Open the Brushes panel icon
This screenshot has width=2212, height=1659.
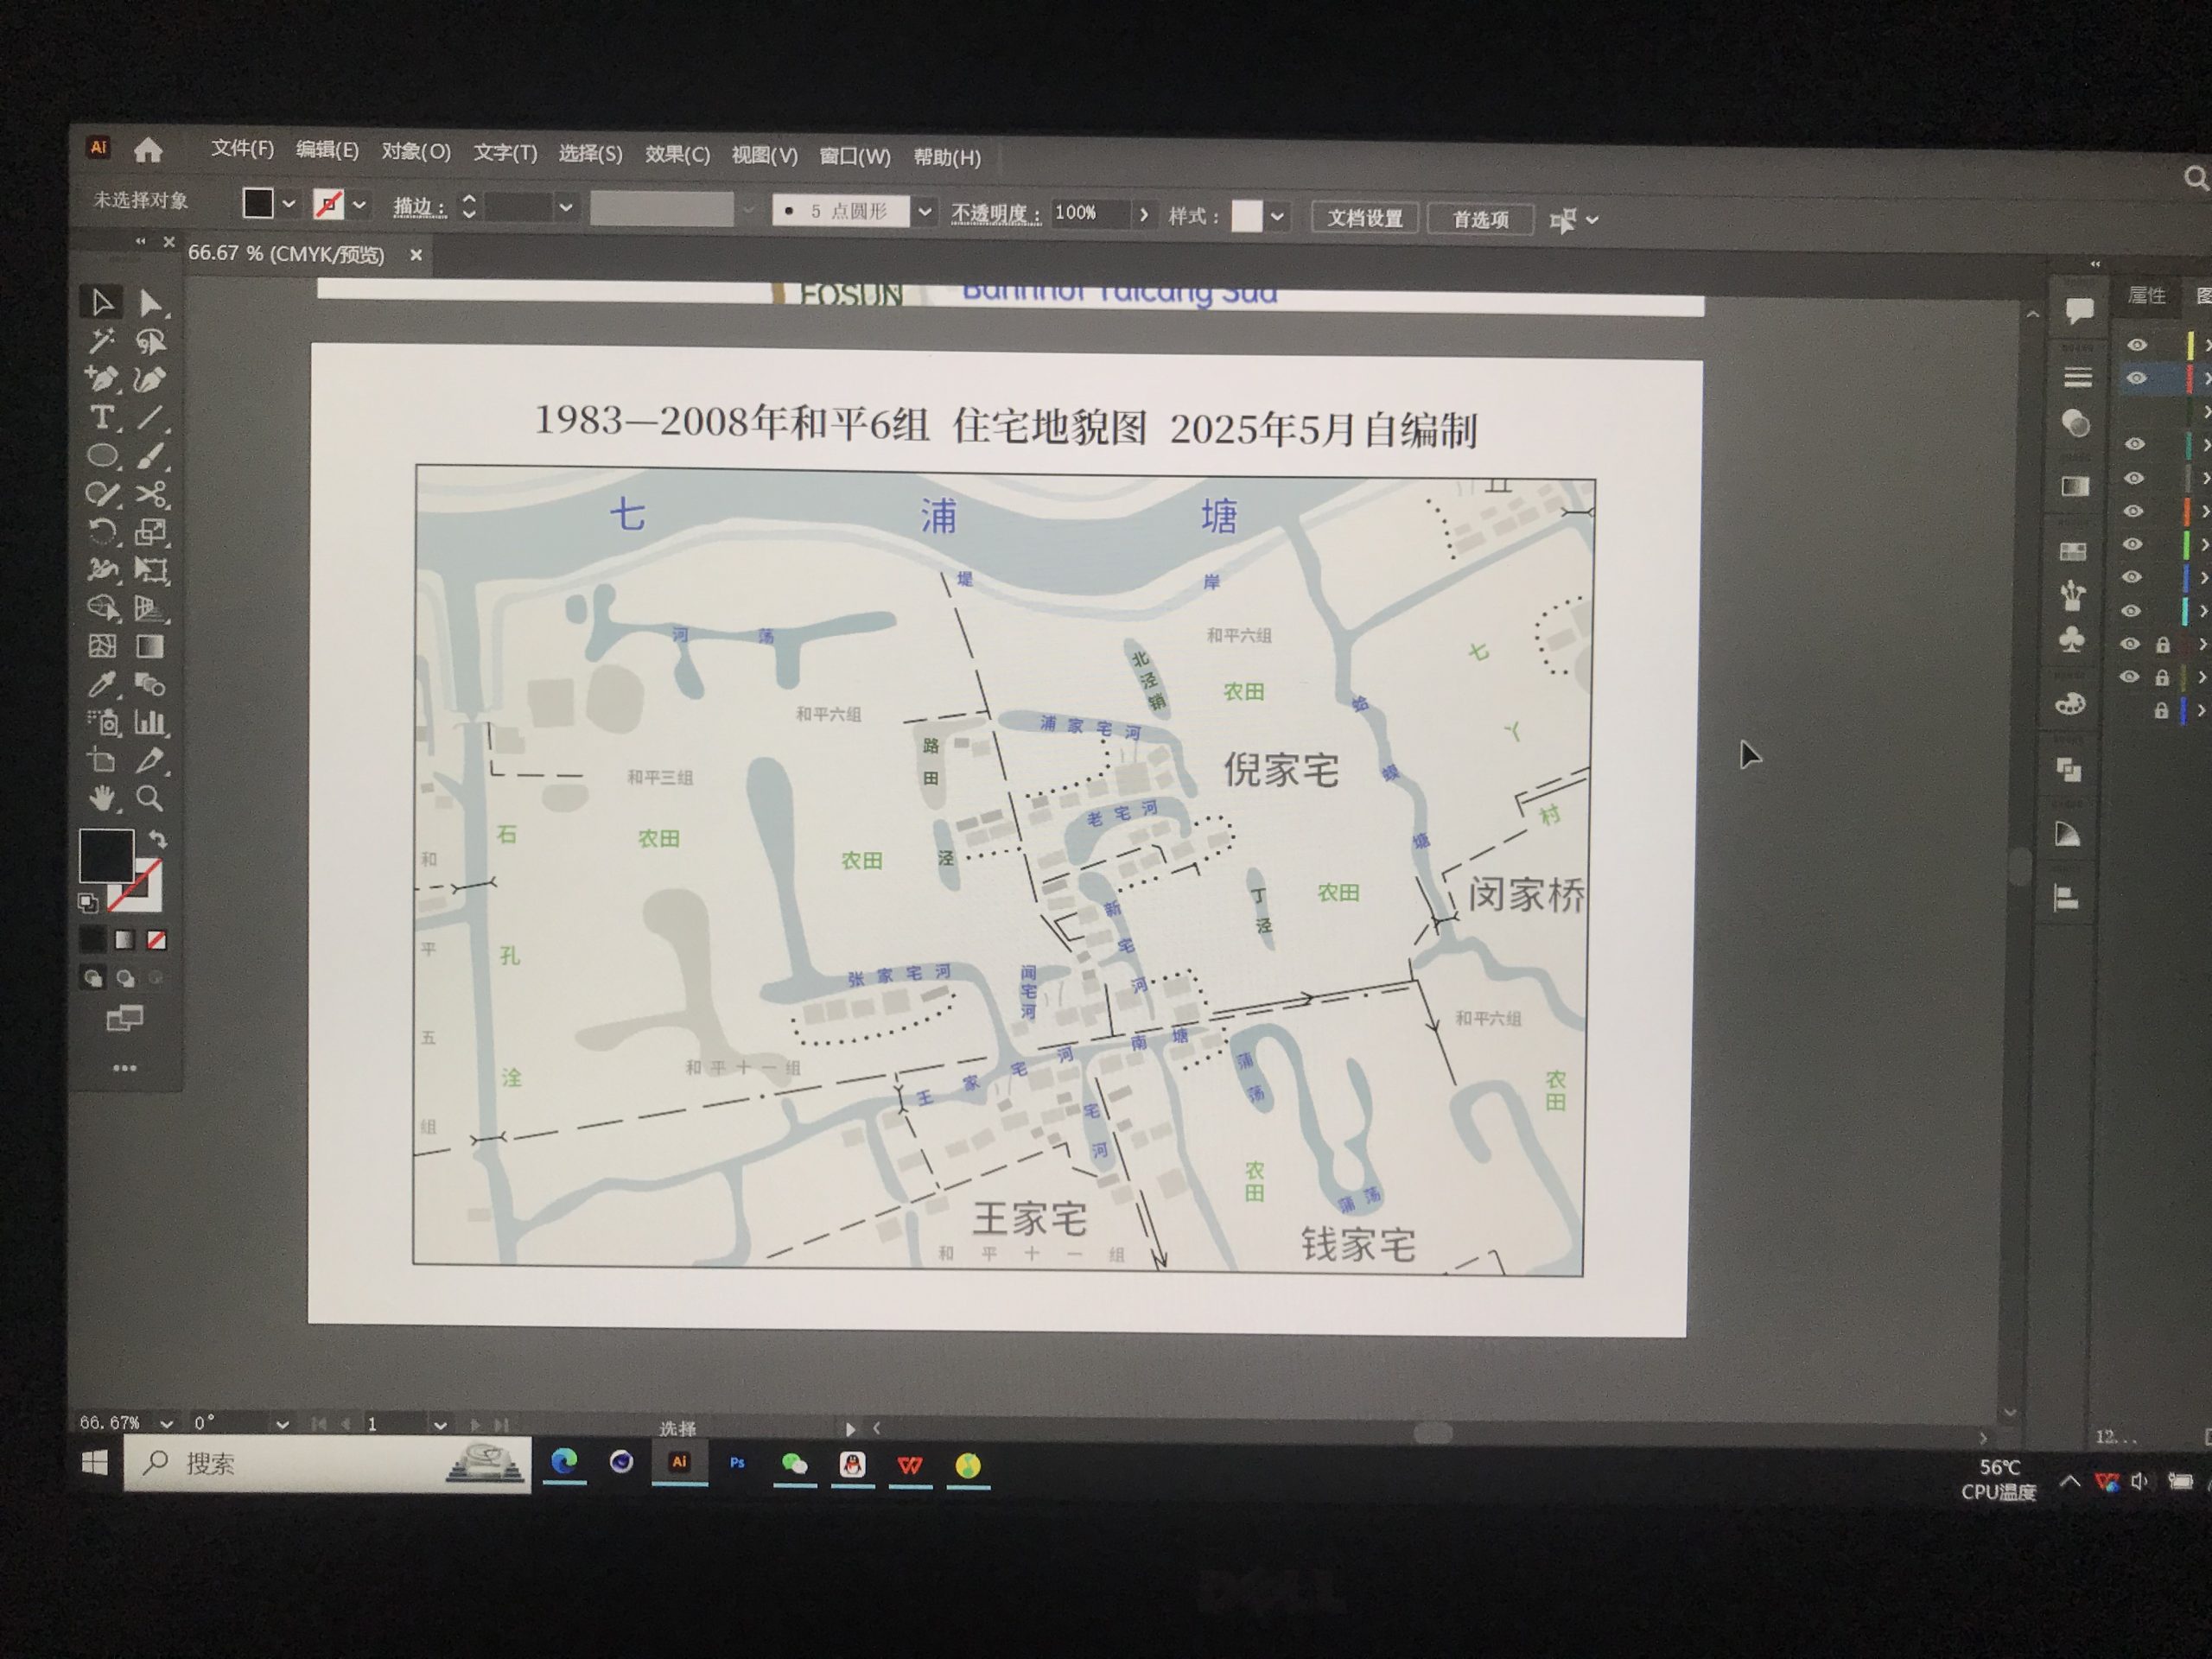click(2072, 596)
